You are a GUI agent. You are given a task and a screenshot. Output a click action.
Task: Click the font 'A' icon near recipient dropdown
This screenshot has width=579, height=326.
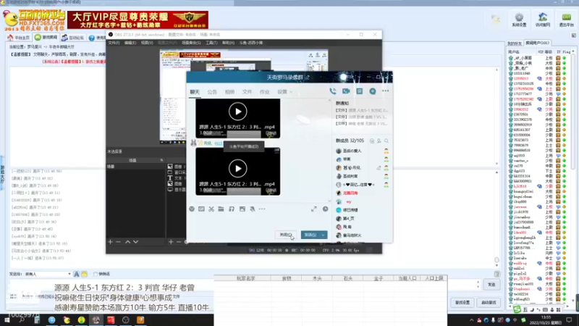click(77, 274)
